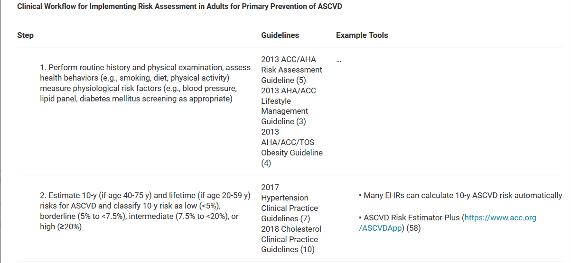571x263 pixels.
Task: Click the 2018 Cholesterol Clinical Practice Guidelines text
Action: tap(289, 239)
